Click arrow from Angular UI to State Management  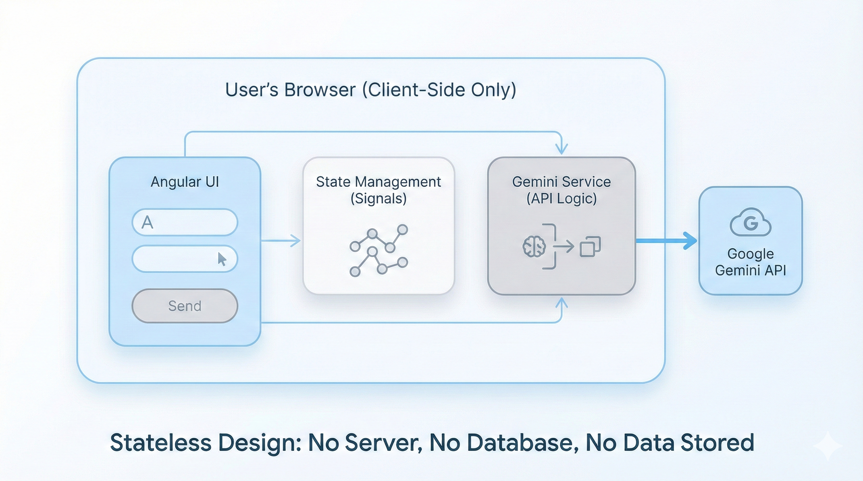pos(281,240)
